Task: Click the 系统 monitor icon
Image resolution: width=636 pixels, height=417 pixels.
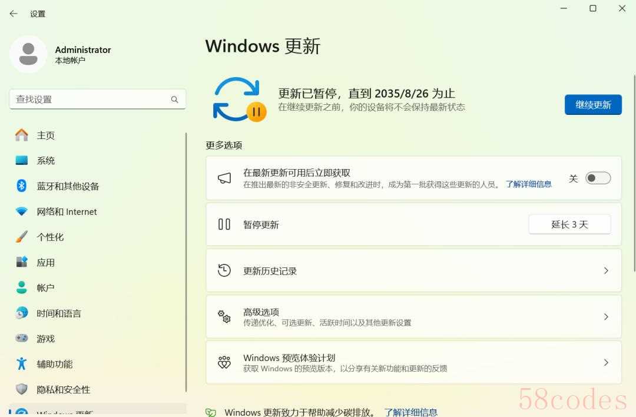Action: pyautogui.click(x=22, y=161)
